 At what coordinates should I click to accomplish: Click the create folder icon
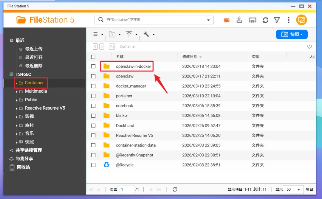point(112,34)
